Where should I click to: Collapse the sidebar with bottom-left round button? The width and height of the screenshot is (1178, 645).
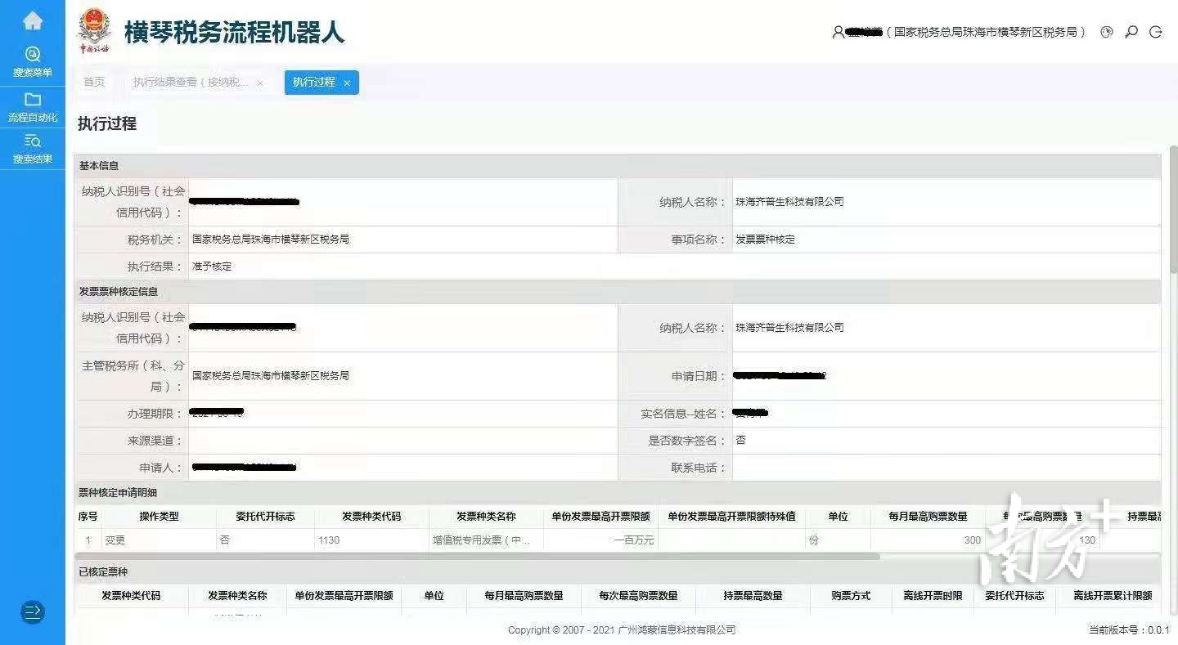[33, 611]
